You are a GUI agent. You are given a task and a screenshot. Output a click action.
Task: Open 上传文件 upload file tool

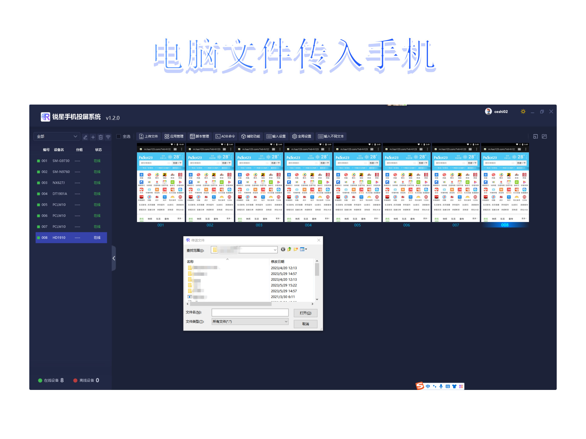(149, 136)
